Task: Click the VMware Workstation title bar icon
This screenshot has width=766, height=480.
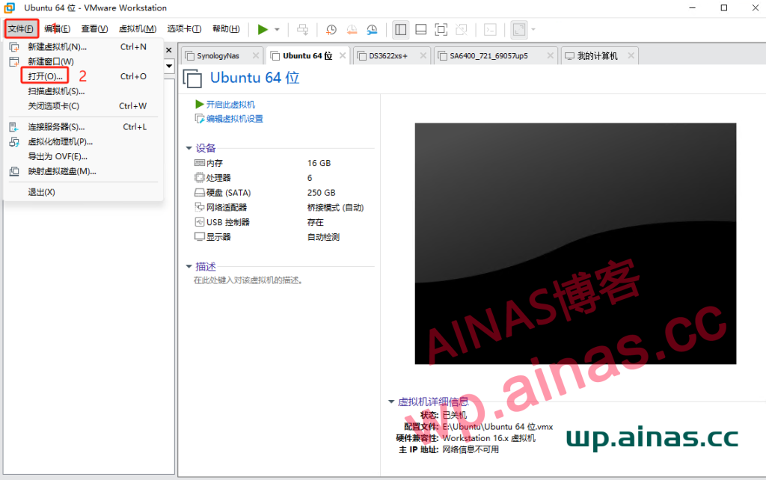Action: pyautogui.click(x=10, y=7)
